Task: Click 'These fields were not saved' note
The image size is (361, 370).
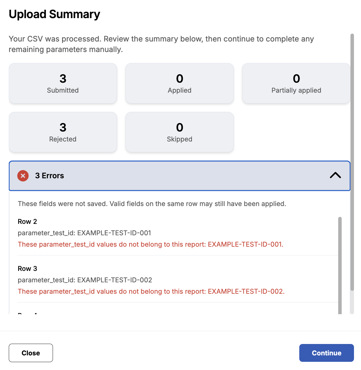Action: pos(152,204)
